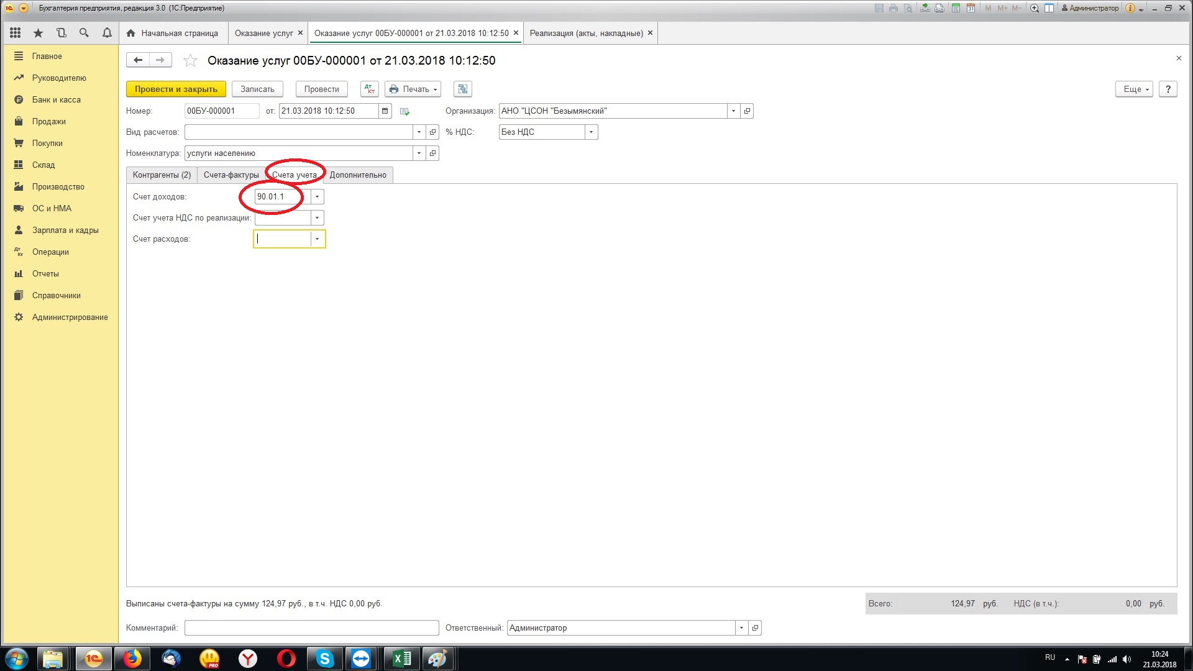The width and height of the screenshot is (1193, 671).
Task: Expand the Печать dropdown button
Action: click(x=413, y=89)
